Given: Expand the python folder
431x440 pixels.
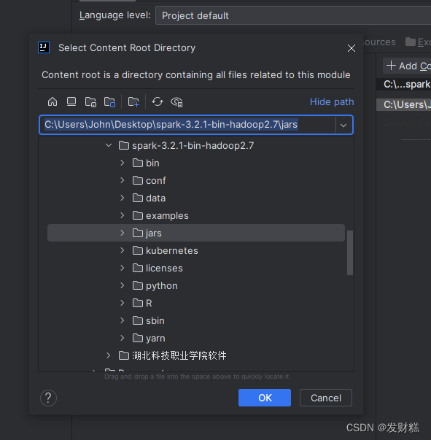Looking at the screenshot, I should (122, 285).
